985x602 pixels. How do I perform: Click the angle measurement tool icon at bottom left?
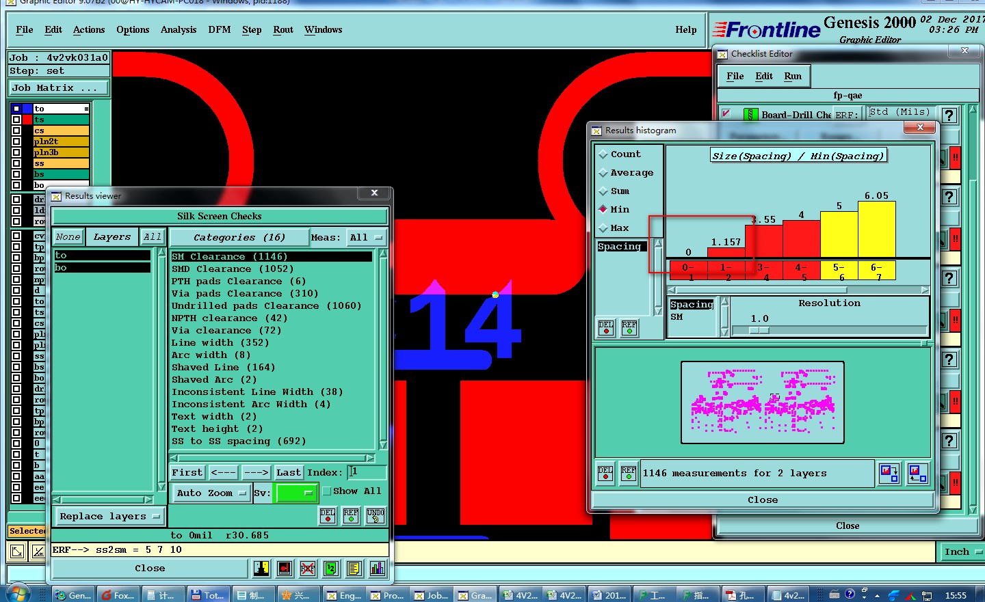coord(39,551)
